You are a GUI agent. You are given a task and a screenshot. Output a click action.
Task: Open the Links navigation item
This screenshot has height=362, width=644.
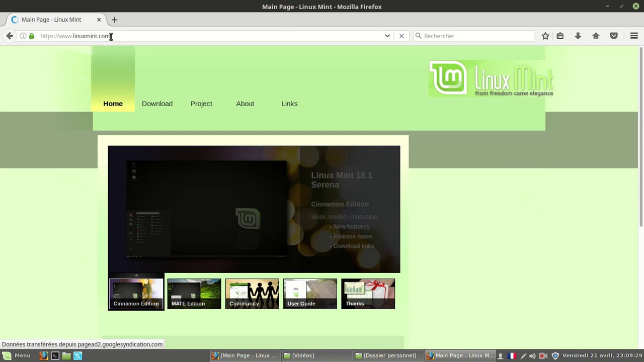[x=289, y=104]
